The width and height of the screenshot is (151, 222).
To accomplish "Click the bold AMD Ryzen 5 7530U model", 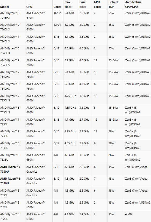I will [x=10, y=181].
